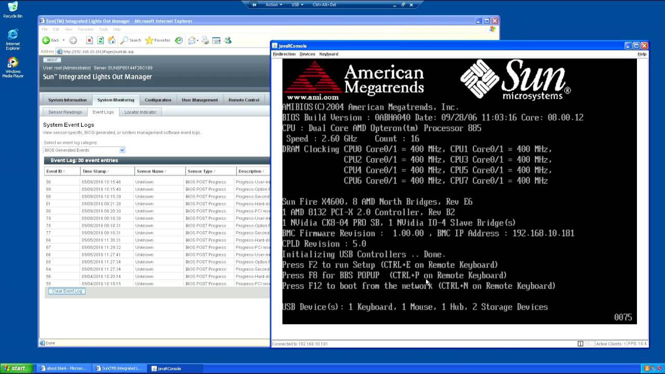Switch to the about:blank taskbar button
Image resolution: width=665 pixels, height=374 pixels.
(x=63, y=368)
